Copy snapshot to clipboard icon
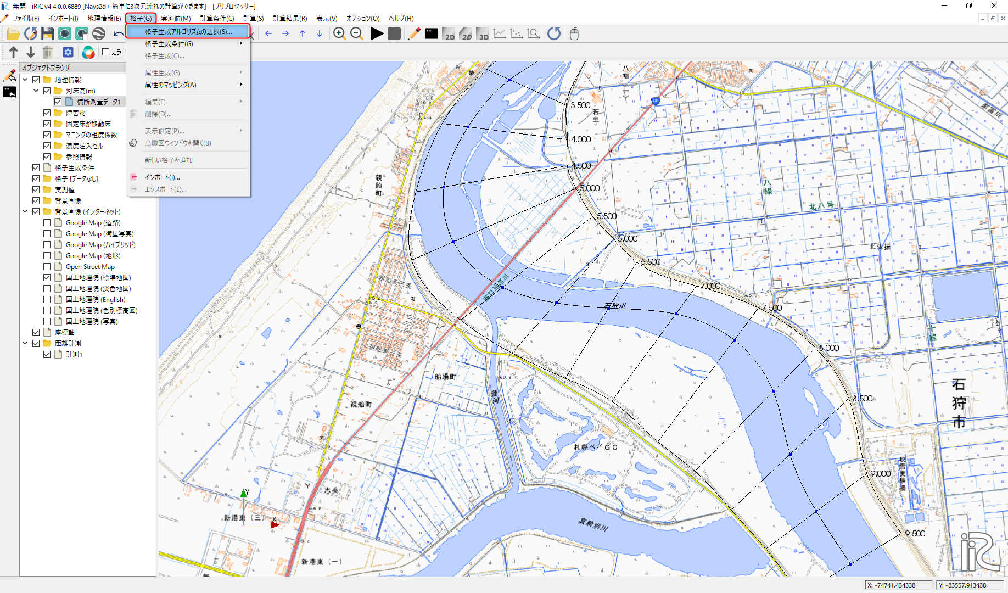The height and width of the screenshot is (593, 1008). pyautogui.click(x=82, y=34)
